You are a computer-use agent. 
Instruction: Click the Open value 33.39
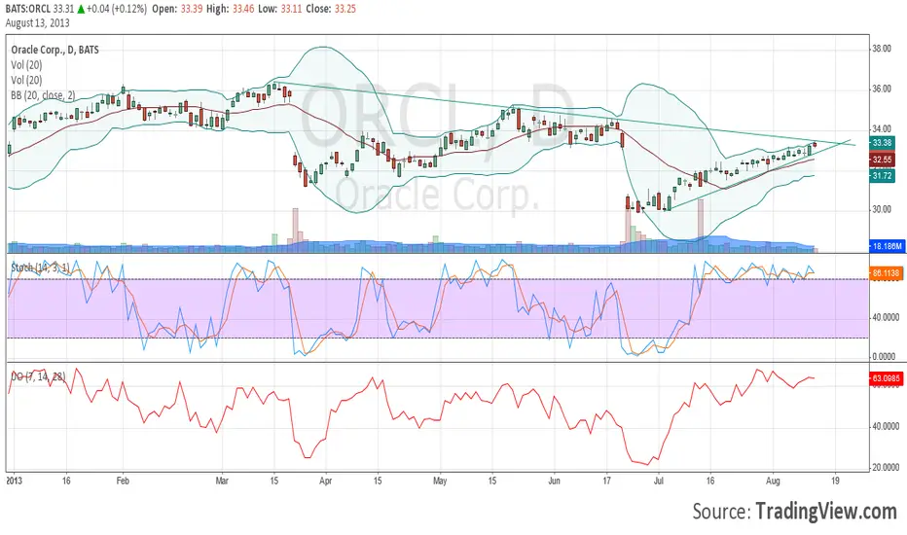coord(192,9)
